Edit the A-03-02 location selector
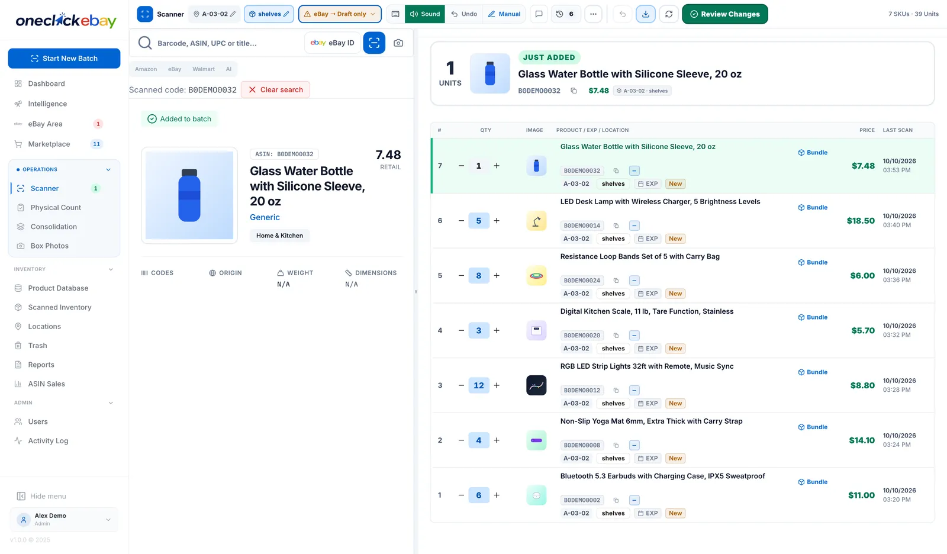947x554 pixels. point(215,14)
